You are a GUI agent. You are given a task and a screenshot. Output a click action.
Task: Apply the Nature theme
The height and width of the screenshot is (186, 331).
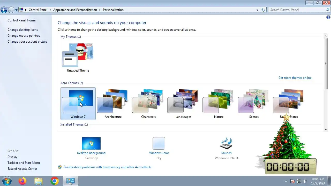(219, 104)
